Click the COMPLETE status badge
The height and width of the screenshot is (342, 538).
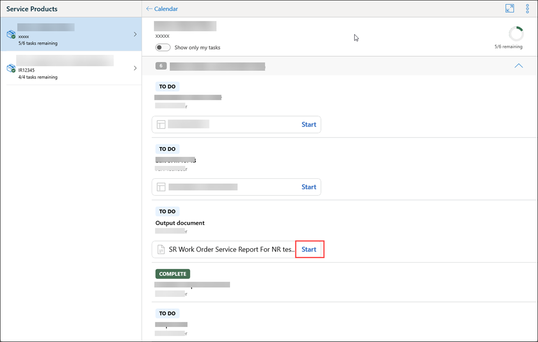click(173, 274)
